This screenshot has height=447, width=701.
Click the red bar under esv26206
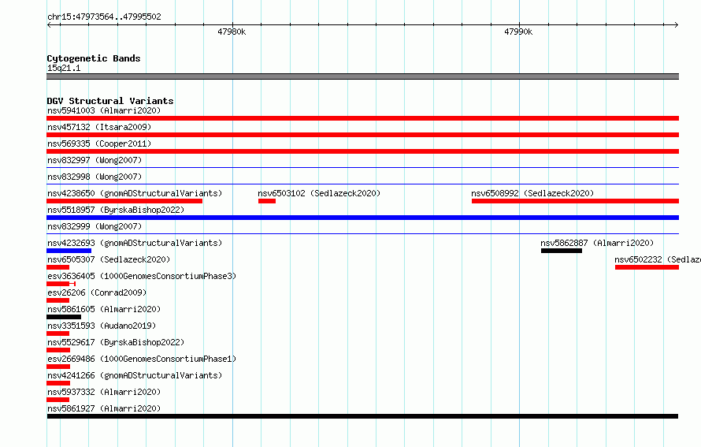[x=57, y=300]
